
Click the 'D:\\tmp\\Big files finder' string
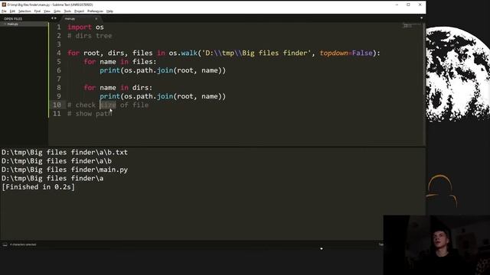coord(256,53)
